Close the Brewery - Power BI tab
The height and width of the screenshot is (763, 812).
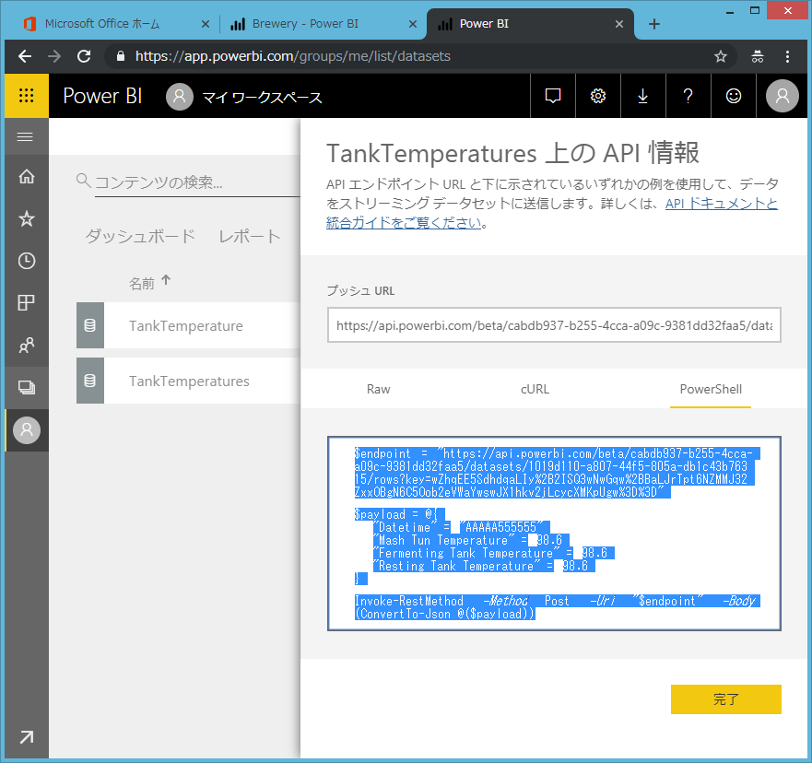point(413,24)
